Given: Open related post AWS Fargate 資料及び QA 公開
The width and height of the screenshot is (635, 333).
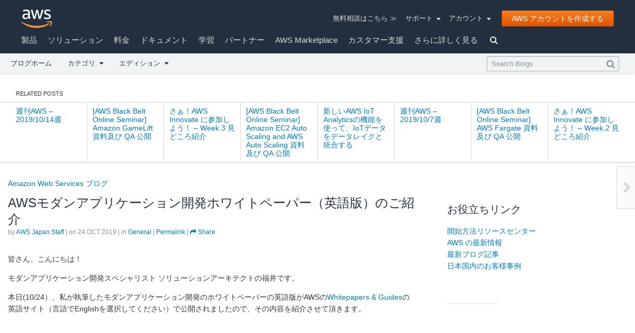Looking at the screenshot, I should tap(507, 124).
